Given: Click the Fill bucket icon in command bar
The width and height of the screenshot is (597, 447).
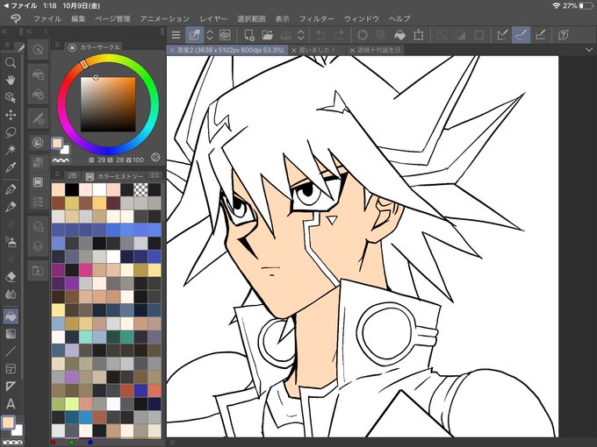Looking at the screenshot, I should tap(399, 35).
